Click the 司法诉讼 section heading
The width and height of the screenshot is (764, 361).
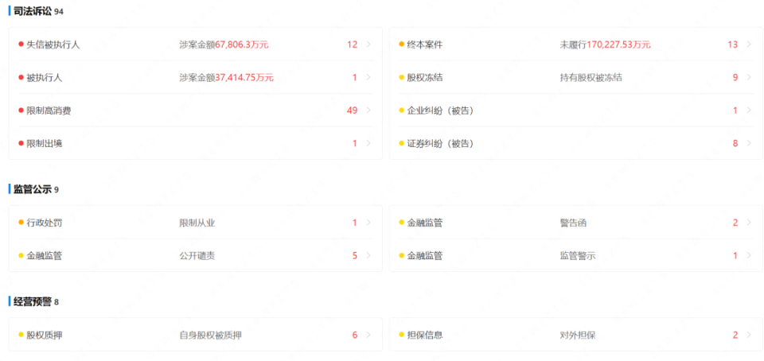(32, 10)
